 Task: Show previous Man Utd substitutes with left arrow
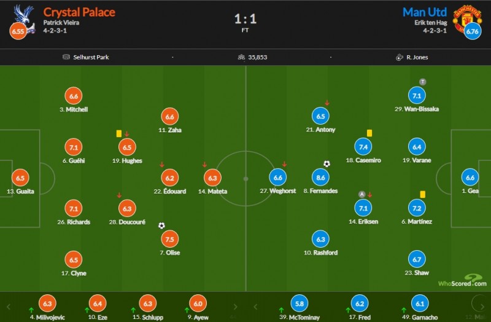[x=255, y=307]
